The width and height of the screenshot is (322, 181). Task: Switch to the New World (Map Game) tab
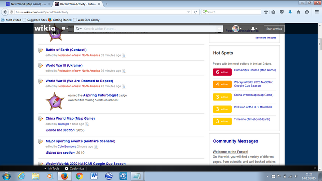pyautogui.click(x=28, y=4)
